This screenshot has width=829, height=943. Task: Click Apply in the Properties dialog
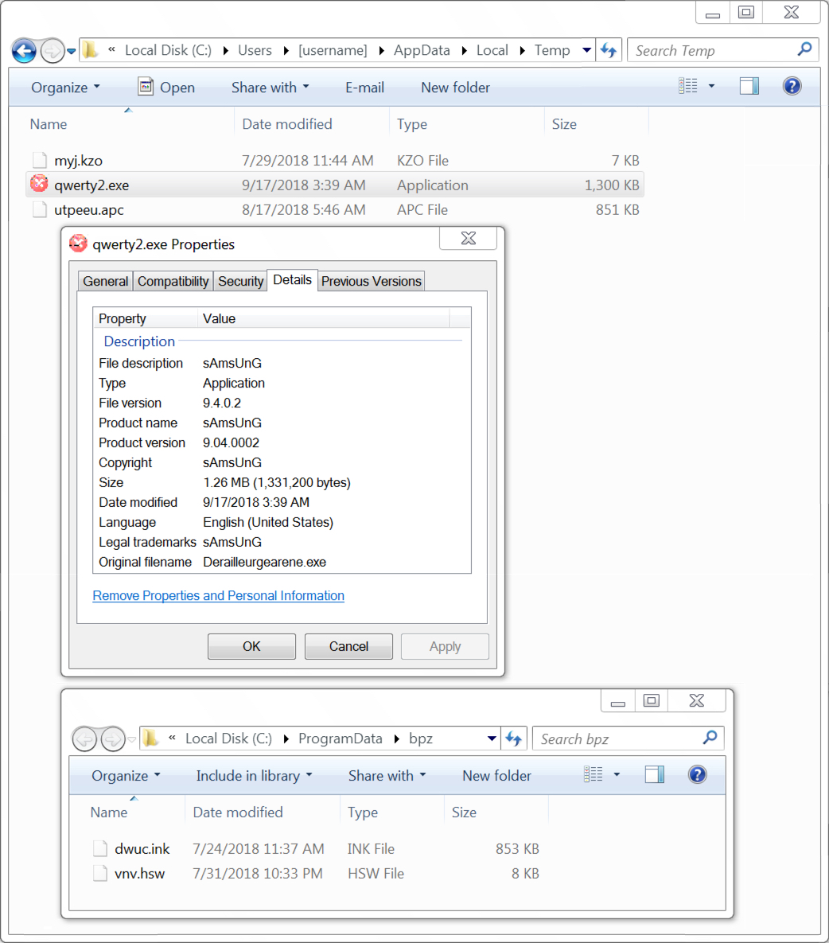tap(445, 646)
